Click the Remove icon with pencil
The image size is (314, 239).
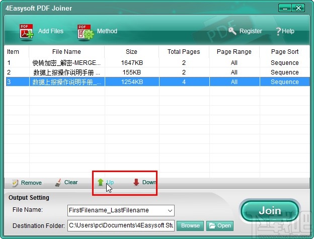[15, 183]
